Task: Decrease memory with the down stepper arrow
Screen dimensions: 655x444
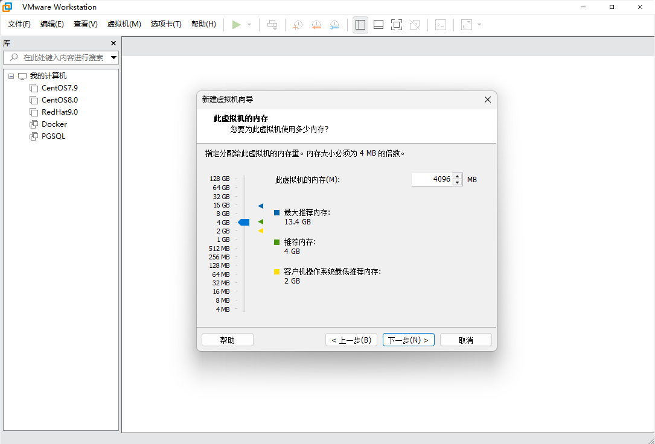Action: click(x=458, y=183)
